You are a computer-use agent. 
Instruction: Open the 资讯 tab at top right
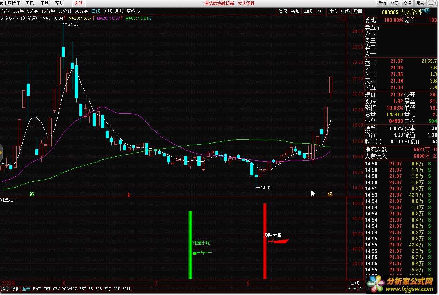pos(395,3)
